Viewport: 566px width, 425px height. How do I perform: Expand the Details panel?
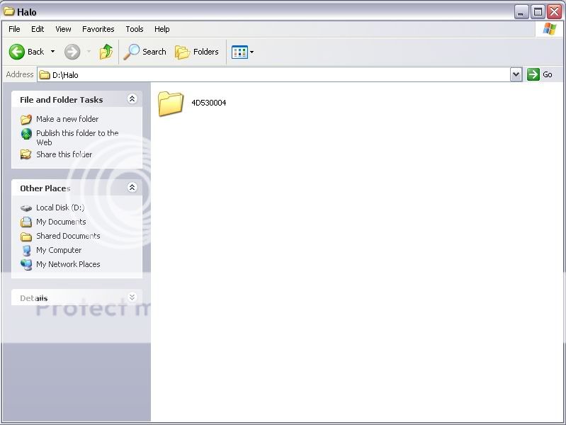click(132, 297)
